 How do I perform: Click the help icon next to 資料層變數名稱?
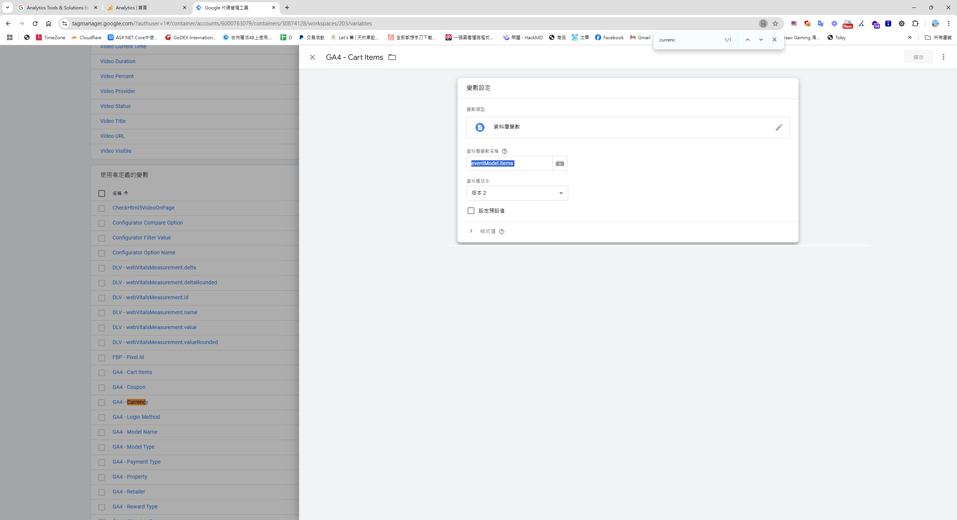504,151
